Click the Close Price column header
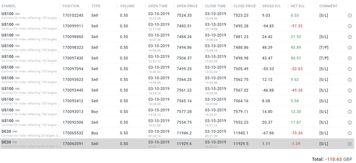This screenshot has height=163, width=356. point(244,6)
